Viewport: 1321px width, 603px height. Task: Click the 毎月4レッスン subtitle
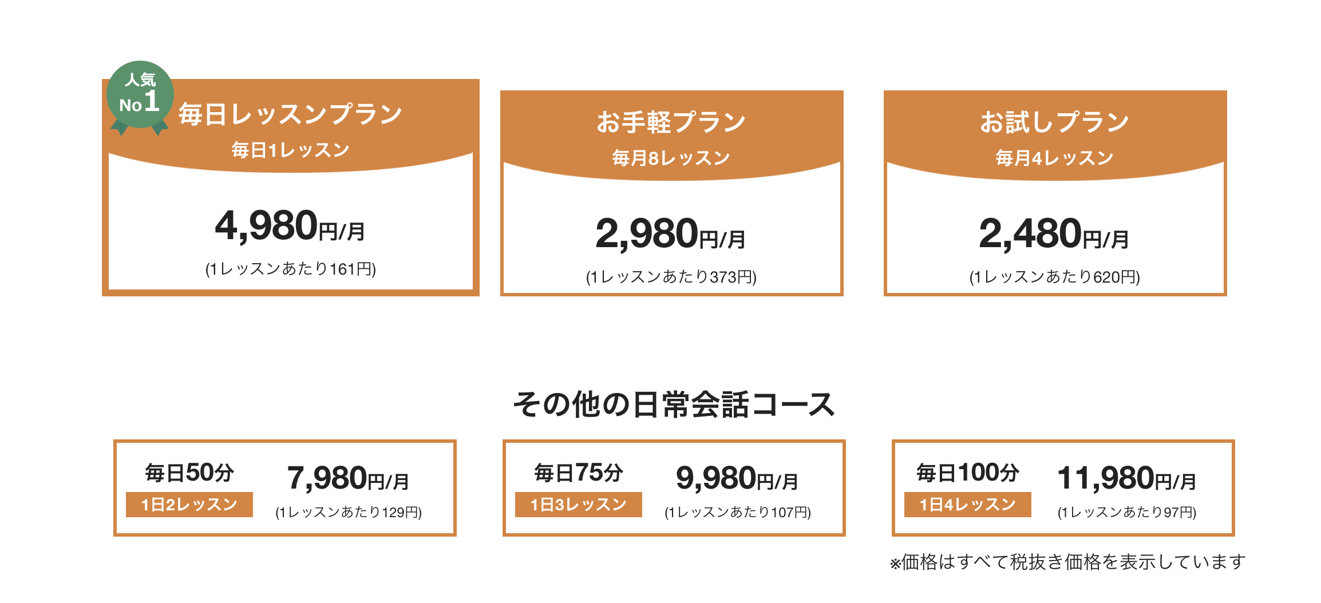(x=1055, y=158)
